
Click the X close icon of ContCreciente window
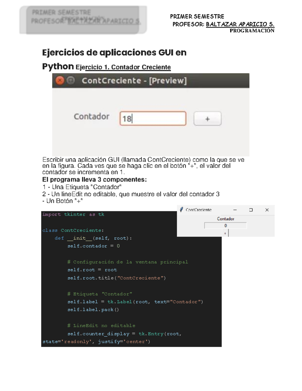[x=267, y=210]
